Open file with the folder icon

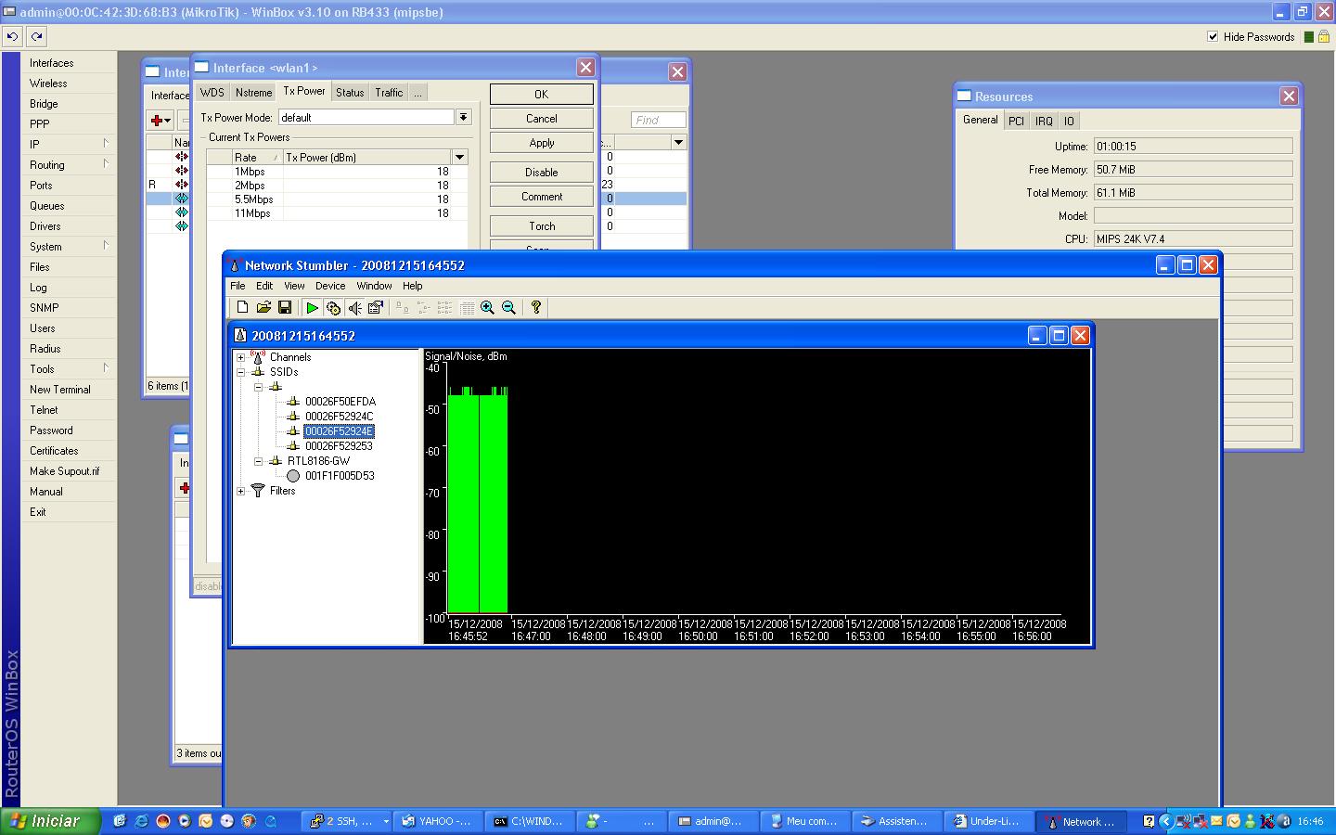(263, 308)
